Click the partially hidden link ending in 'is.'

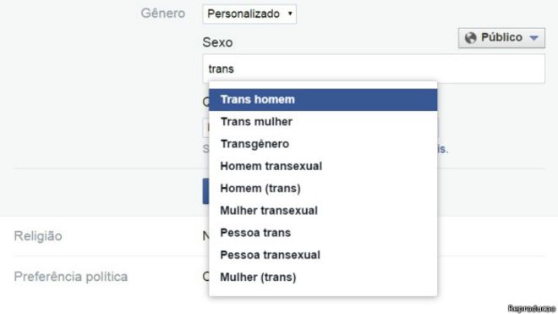[443, 149]
